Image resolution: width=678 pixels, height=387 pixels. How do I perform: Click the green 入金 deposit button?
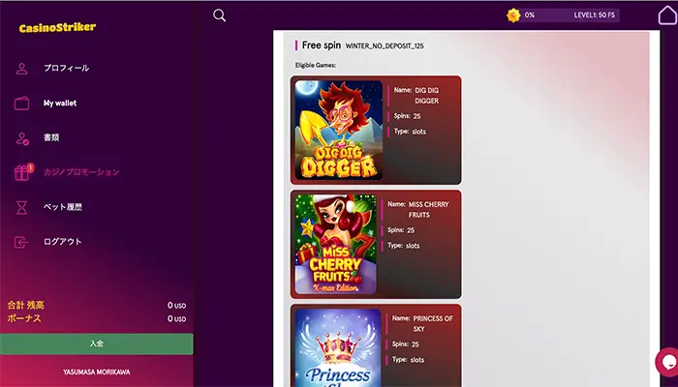tap(97, 343)
